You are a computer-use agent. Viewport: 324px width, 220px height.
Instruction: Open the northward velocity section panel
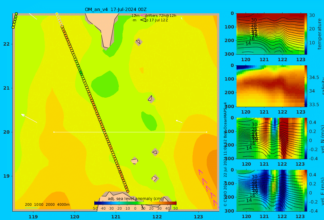click(270, 138)
